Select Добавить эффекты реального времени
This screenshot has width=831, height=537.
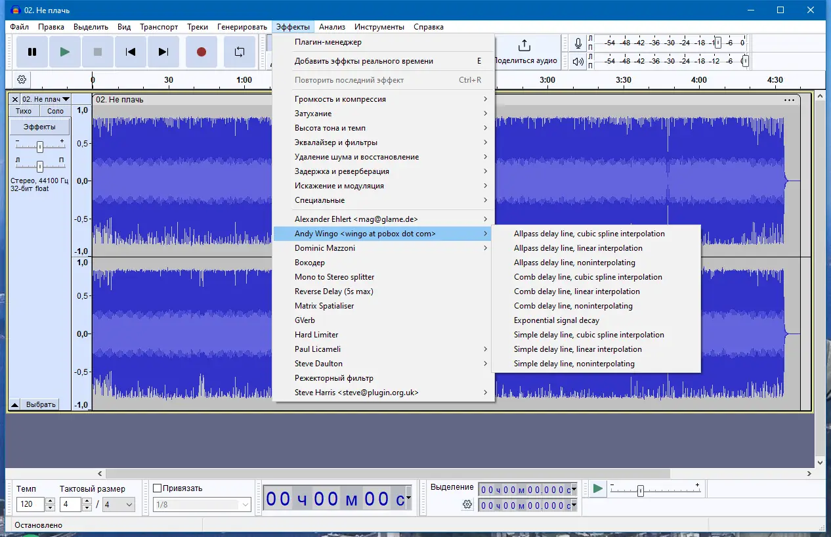coord(383,61)
